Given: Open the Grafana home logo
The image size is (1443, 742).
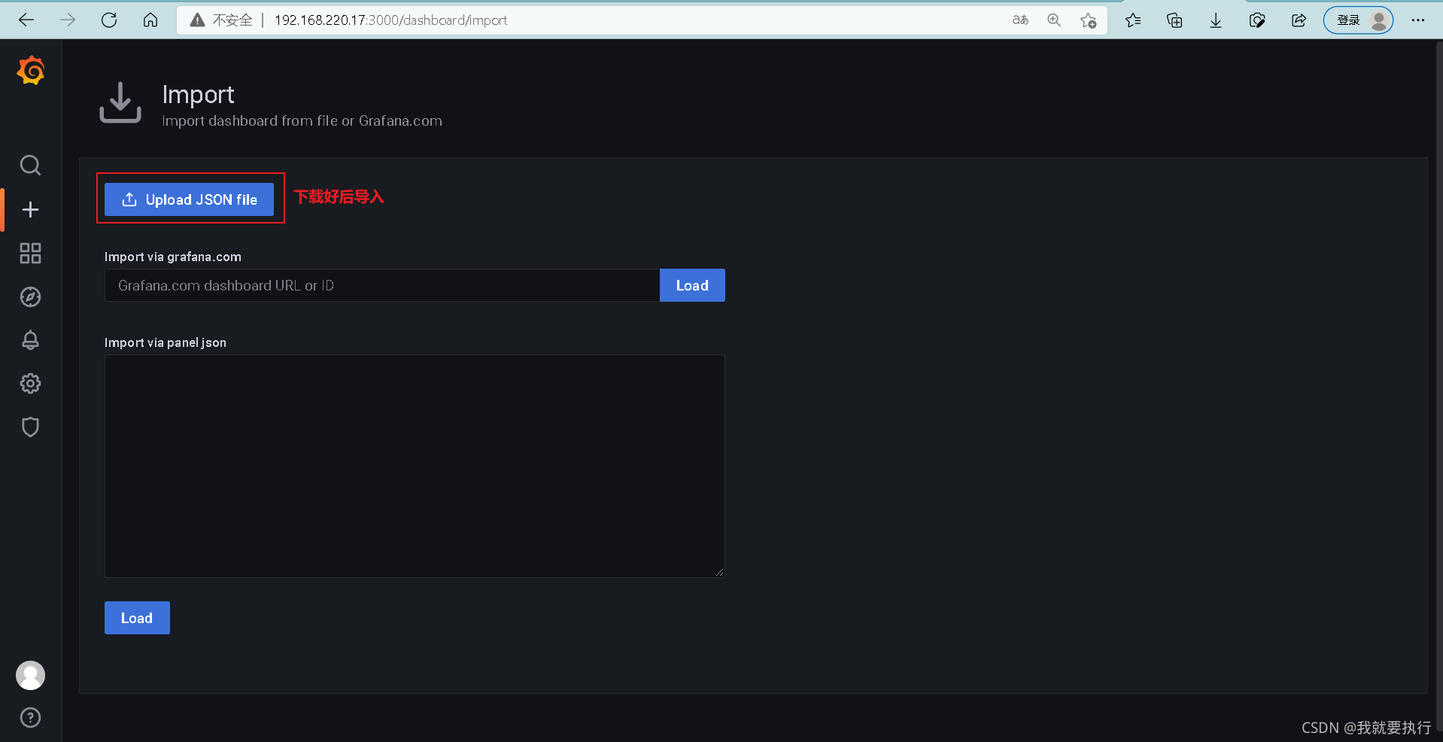Looking at the screenshot, I should (31, 71).
